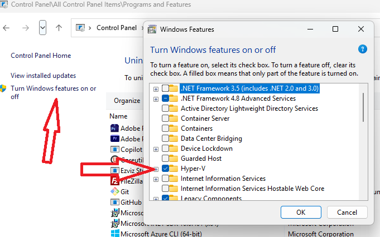The height and width of the screenshot is (237, 380).
Task: Confirm with the OK button
Action: [x=301, y=213]
